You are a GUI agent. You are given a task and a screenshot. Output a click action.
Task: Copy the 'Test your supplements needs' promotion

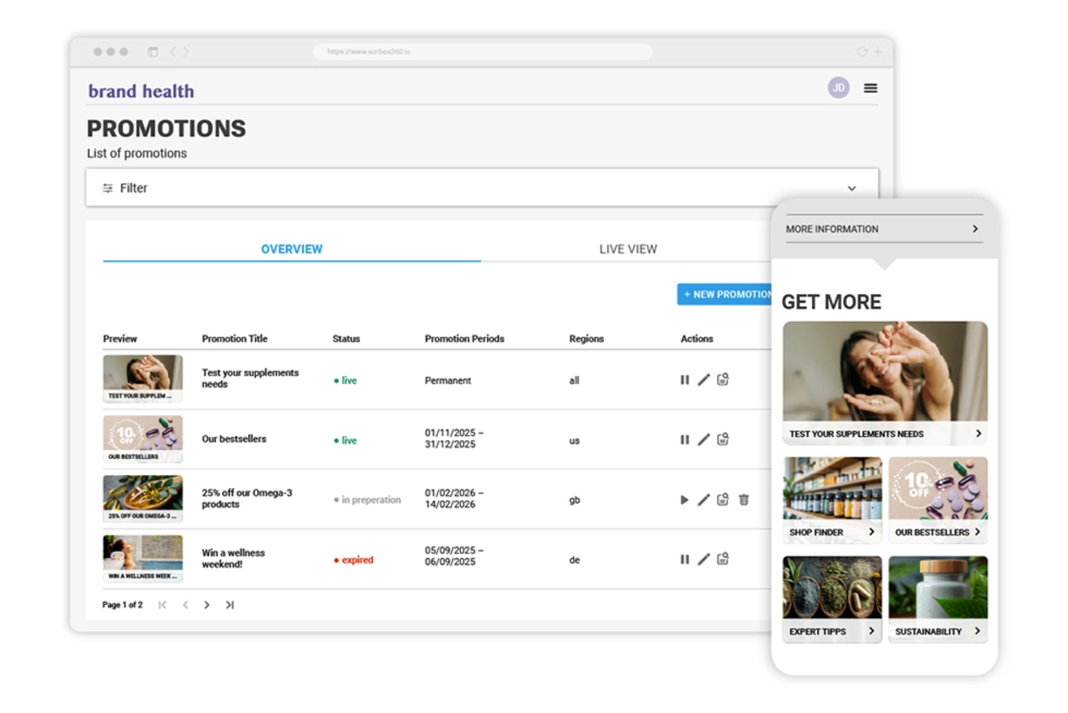pyautogui.click(x=723, y=380)
